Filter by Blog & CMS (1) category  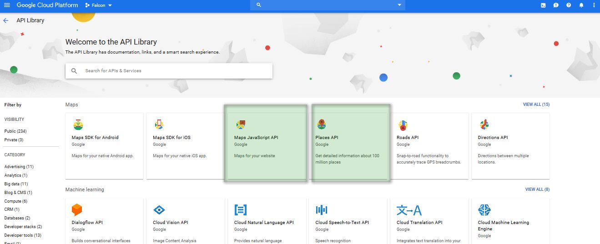(18, 193)
